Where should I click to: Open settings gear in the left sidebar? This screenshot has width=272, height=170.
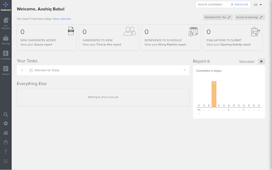point(6,124)
